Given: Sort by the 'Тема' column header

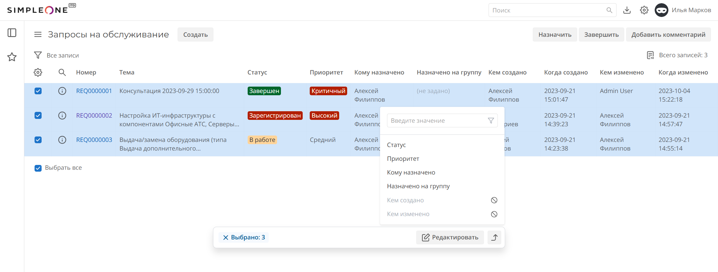Looking at the screenshot, I should click(127, 73).
